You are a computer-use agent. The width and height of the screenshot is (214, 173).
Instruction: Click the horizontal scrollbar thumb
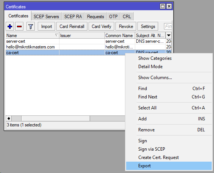(x=56, y=118)
